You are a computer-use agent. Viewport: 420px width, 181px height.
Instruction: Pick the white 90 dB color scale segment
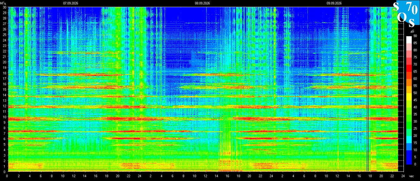409,40
